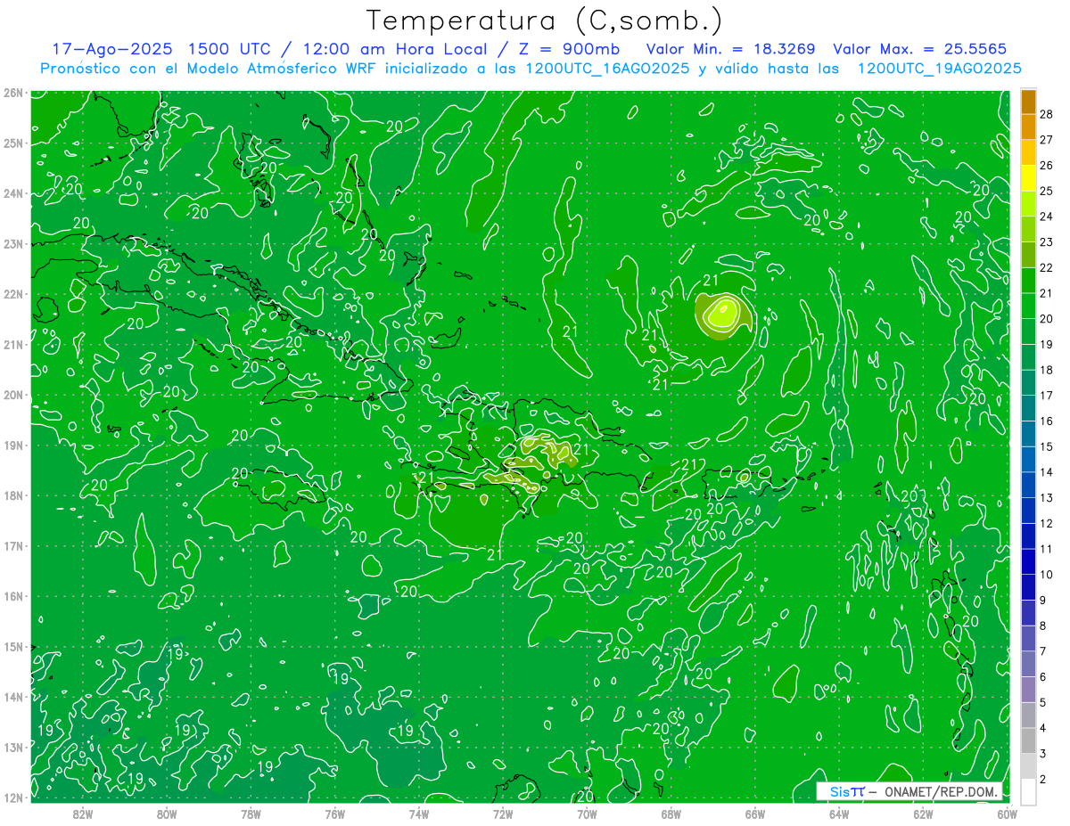Click the '62W' longitude axis label

923,814
